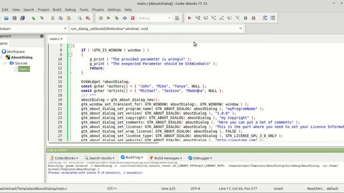Open the Debug menu
The image size is (344, 193).
click(x=70, y=10)
